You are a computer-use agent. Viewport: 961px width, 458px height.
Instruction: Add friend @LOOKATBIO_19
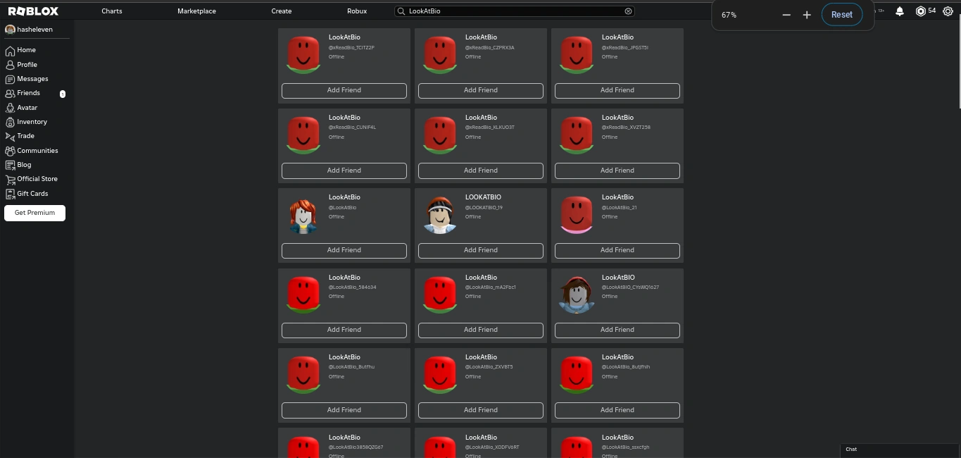tap(481, 250)
